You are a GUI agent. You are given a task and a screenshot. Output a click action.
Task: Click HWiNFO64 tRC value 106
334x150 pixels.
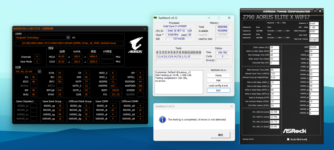point(59,77)
